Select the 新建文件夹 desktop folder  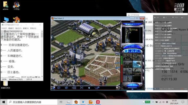click(5, 85)
